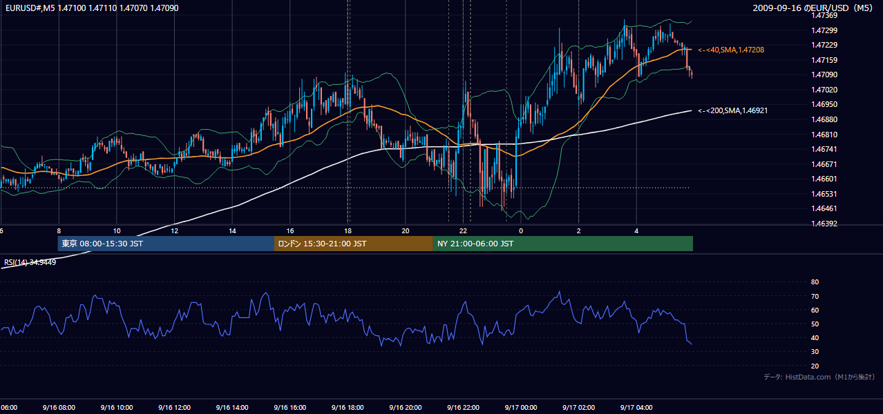Image resolution: width=883 pixels, height=414 pixels.
Task: Click hour label 4 under price chart
Action: (x=636, y=230)
